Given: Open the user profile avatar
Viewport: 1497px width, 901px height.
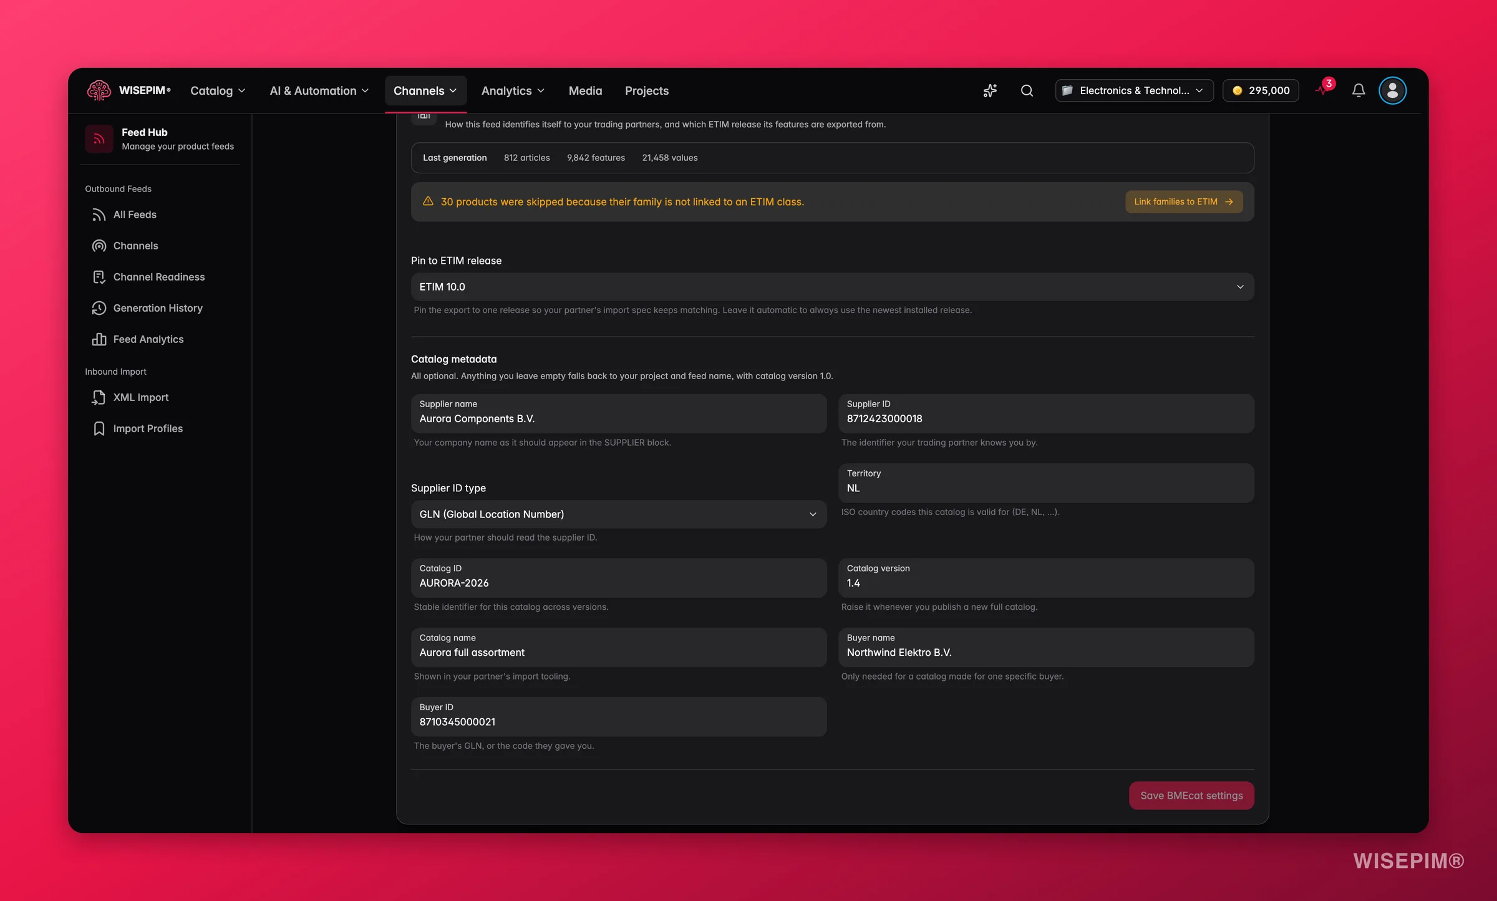Looking at the screenshot, I should coord(1392,90).
